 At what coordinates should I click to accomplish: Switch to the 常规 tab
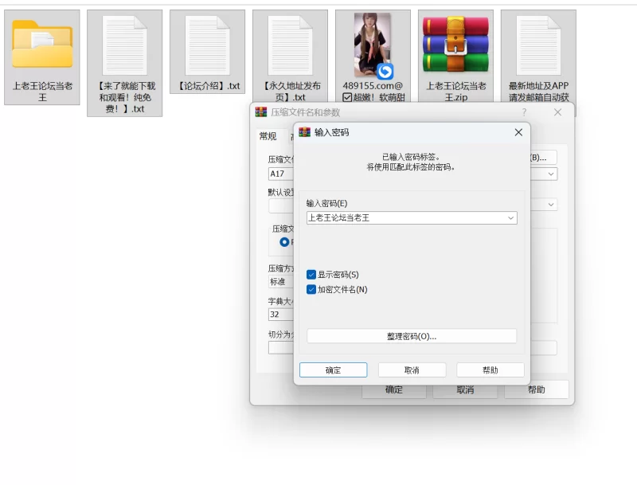coord(268,136)
